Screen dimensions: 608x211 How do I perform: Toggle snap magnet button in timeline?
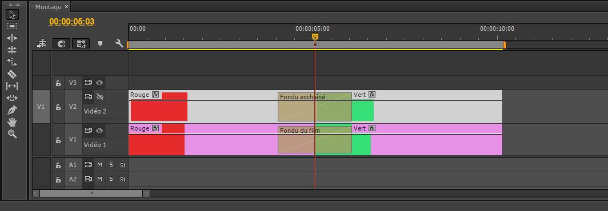61,44
